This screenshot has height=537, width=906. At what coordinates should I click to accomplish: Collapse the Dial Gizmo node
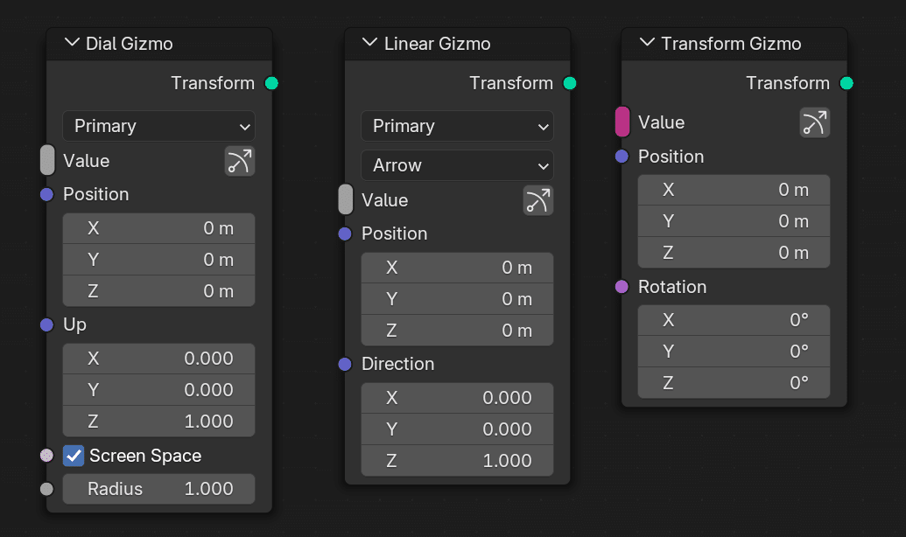71,43
